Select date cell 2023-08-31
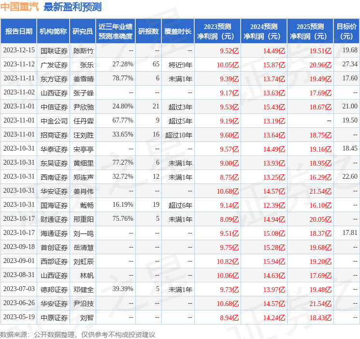The width and height of the screenshot is (360, 339). 19,275
